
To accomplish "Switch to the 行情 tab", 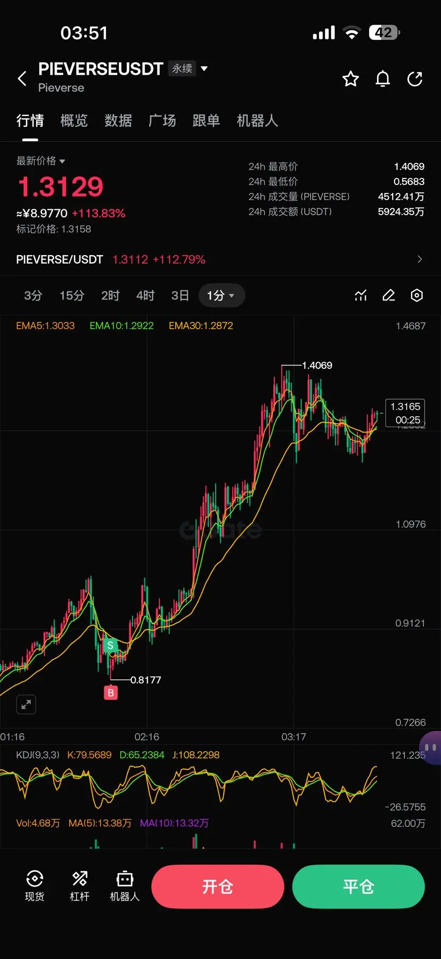I will (30, 121).
